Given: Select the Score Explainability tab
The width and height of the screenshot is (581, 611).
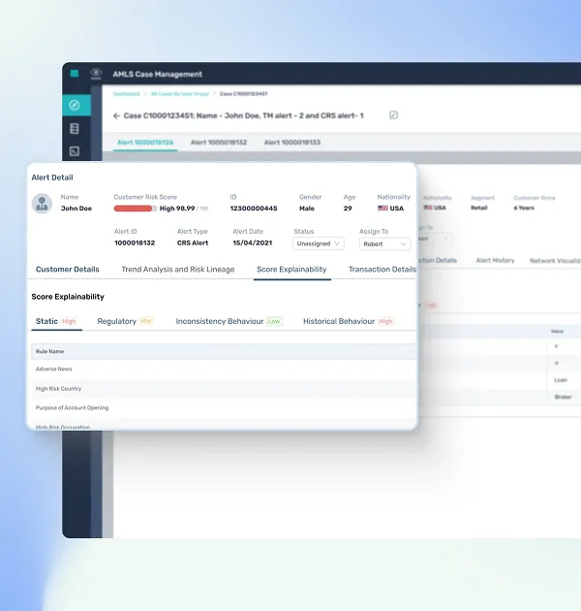Looking at the screenshot, I should [291, 270].
